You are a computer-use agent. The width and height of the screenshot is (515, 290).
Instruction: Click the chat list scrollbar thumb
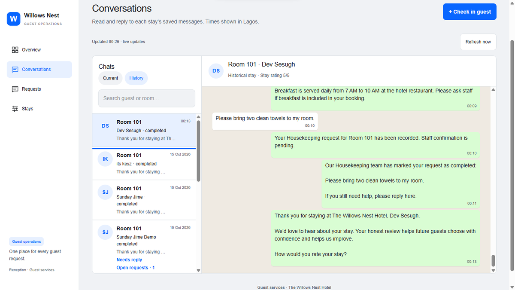198,150
